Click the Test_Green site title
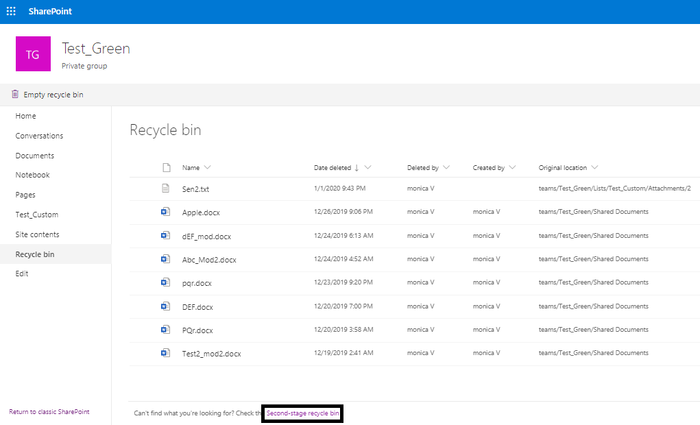The width and height of the screenshot is (700, 425). (x=95, y=48)
